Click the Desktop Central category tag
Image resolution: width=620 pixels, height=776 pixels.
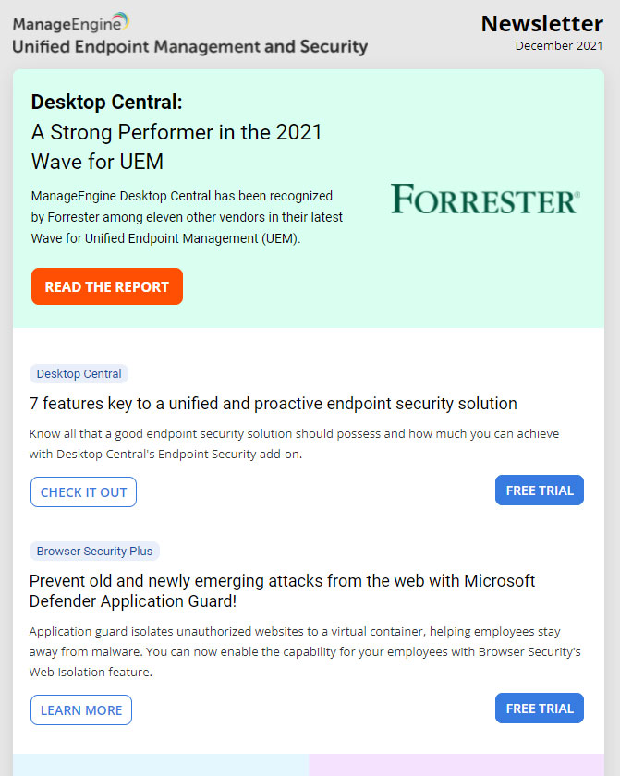point(79,373)
